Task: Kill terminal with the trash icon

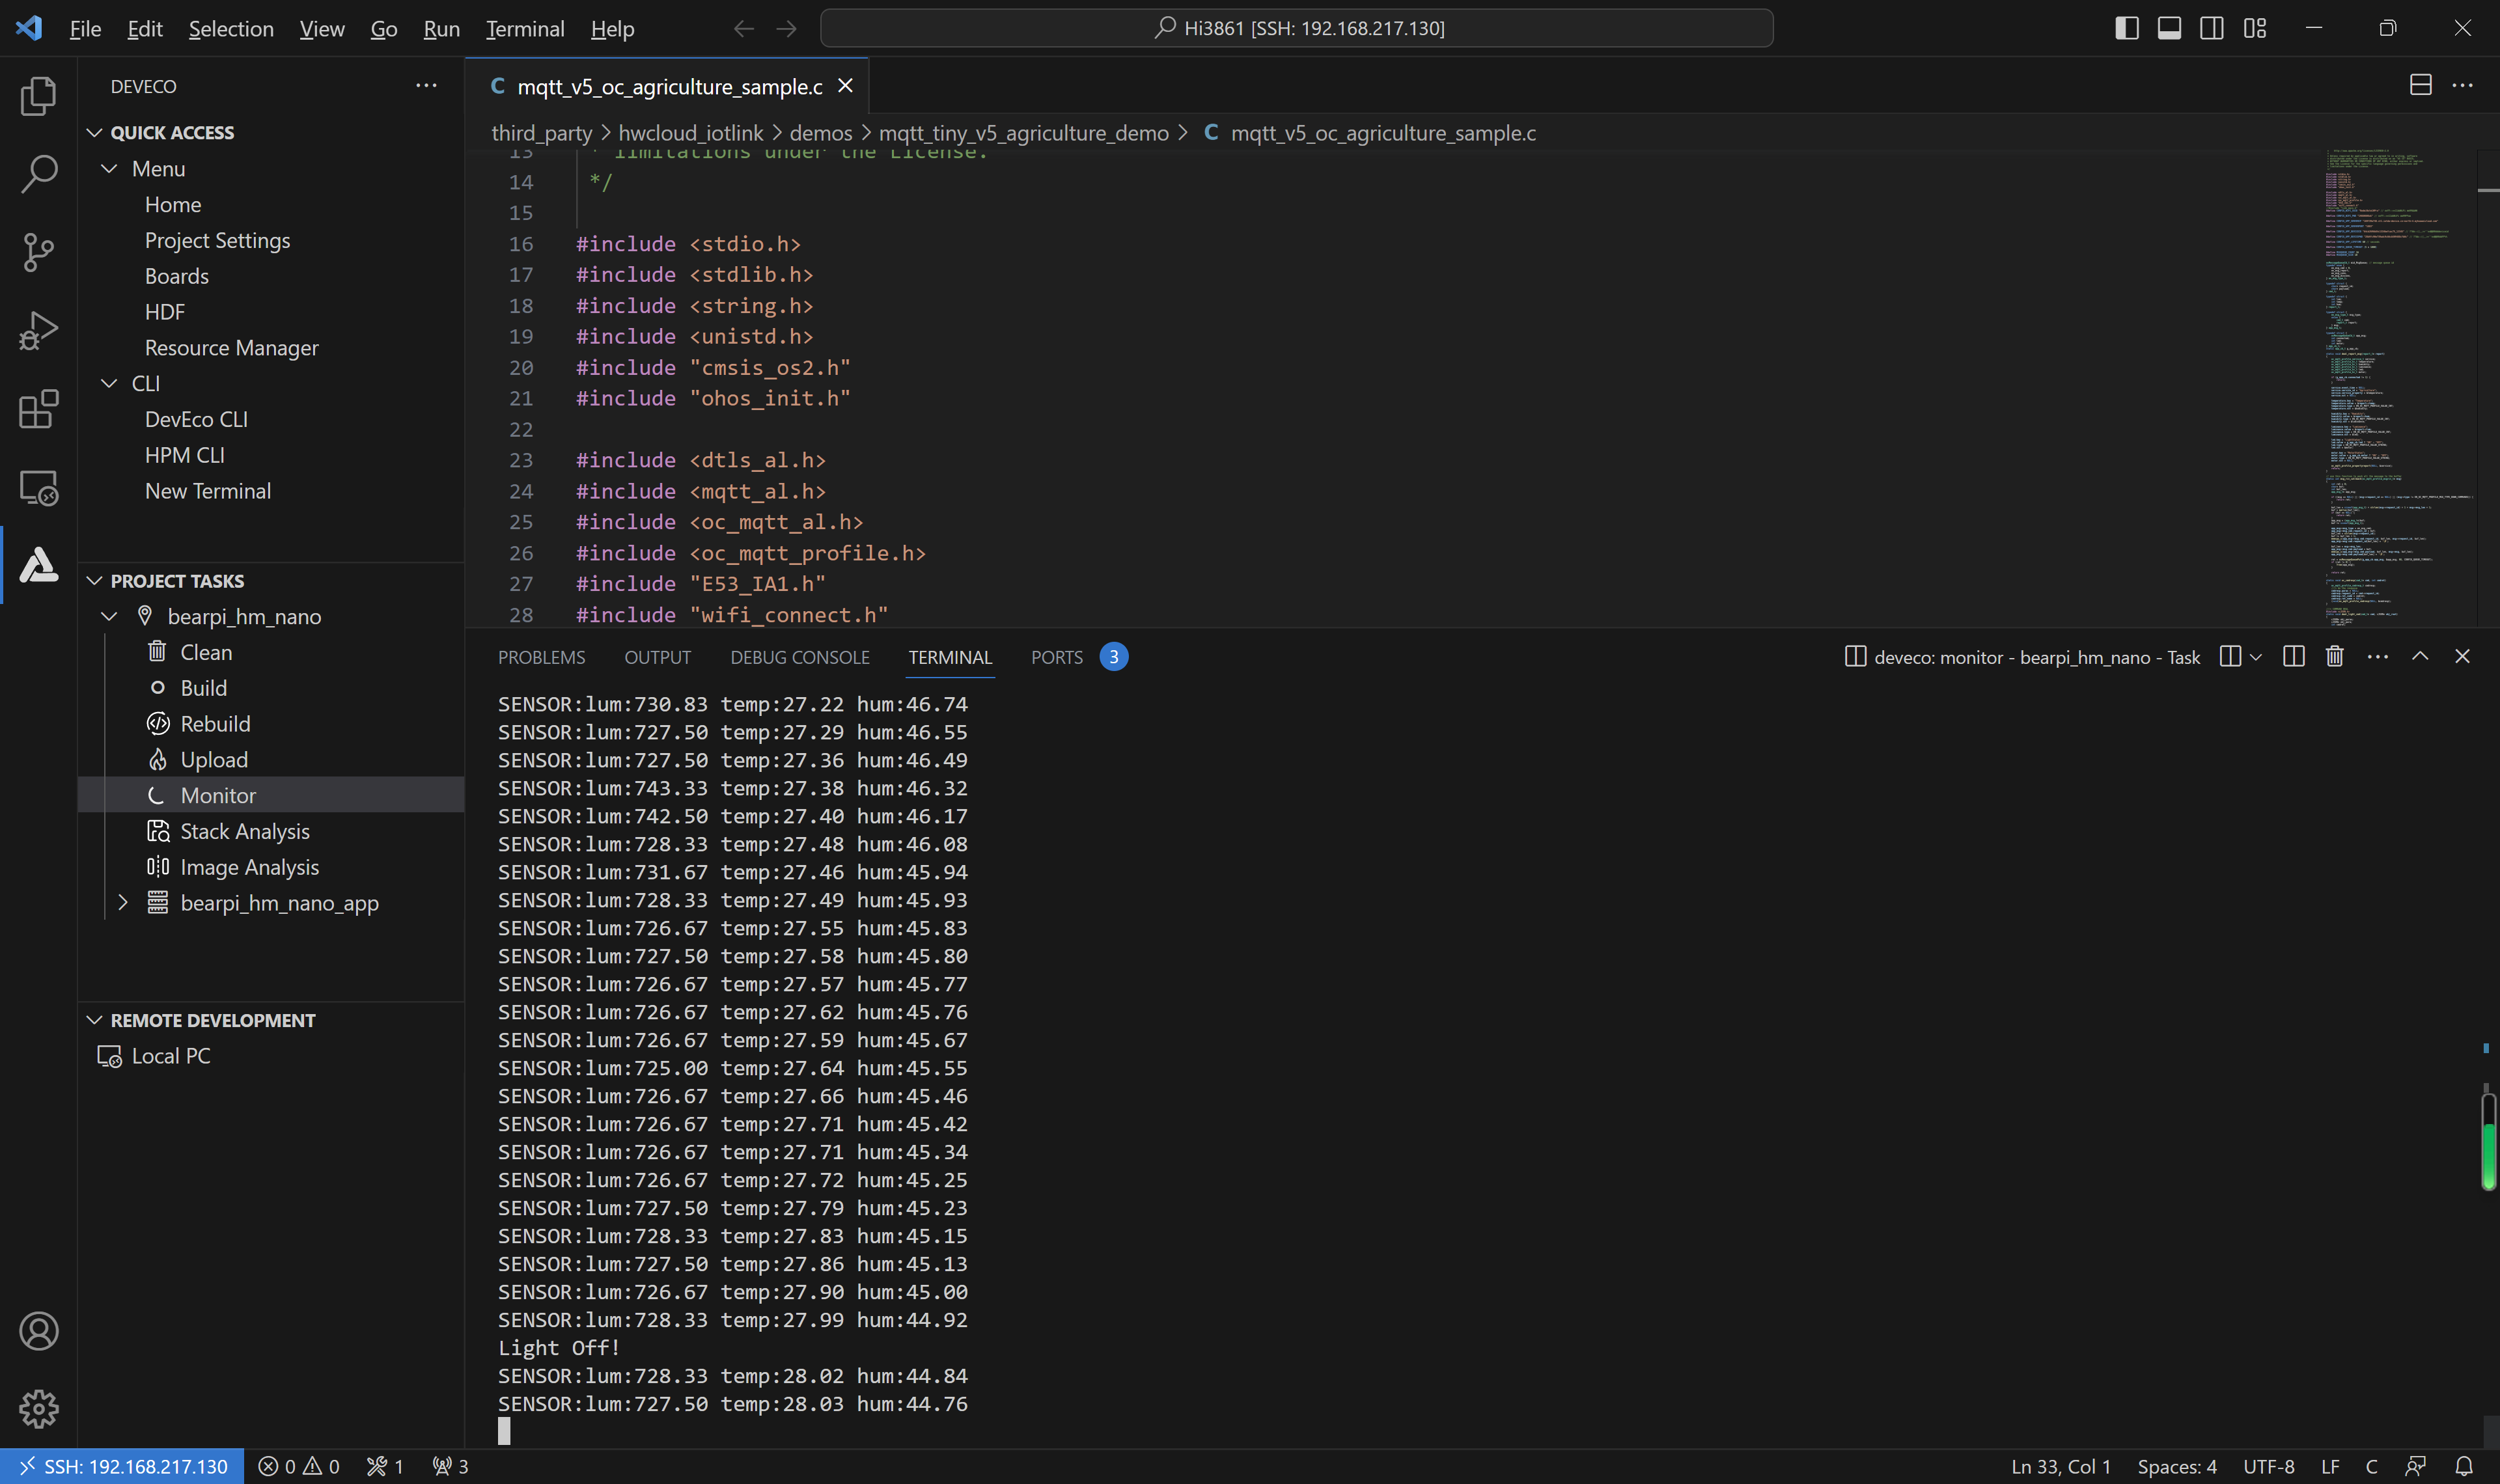Action: click(x=2334, y=657)
